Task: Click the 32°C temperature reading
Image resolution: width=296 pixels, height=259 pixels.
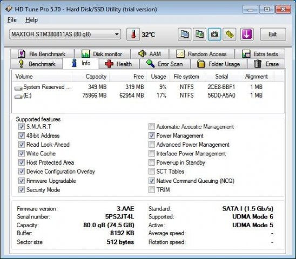Action: click(149, 35)
